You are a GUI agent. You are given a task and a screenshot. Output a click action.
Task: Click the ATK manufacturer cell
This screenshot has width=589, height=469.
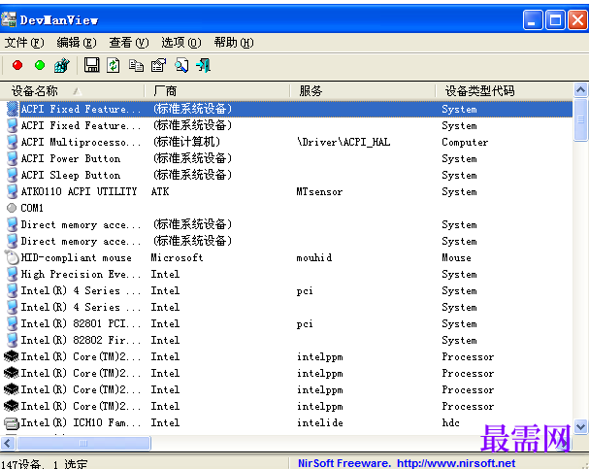pyautogui.click(x=160, y=191)
